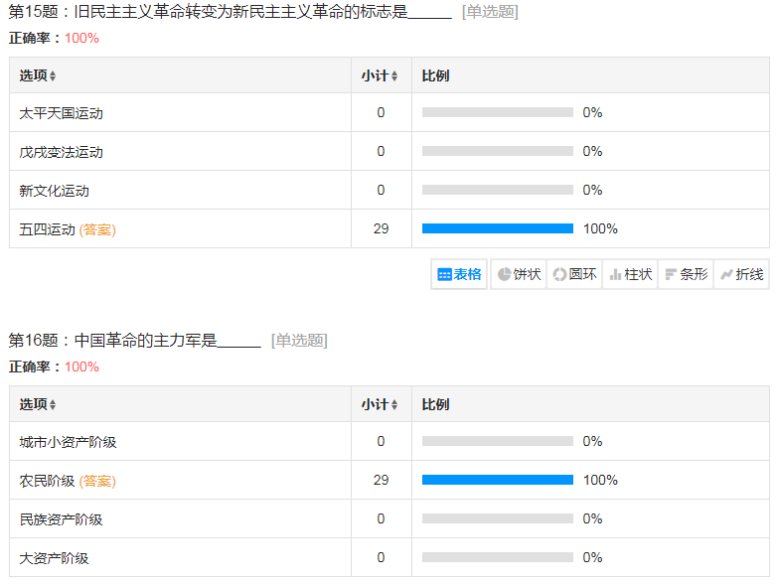Select the 圆环 donut chart view
777x586 pixels.
pyautogui.click(x=574, y=274)
